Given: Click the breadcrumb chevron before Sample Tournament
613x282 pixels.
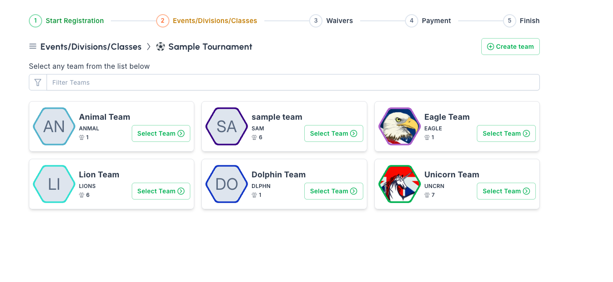Looking at the screenshot, I should (149, 47).
